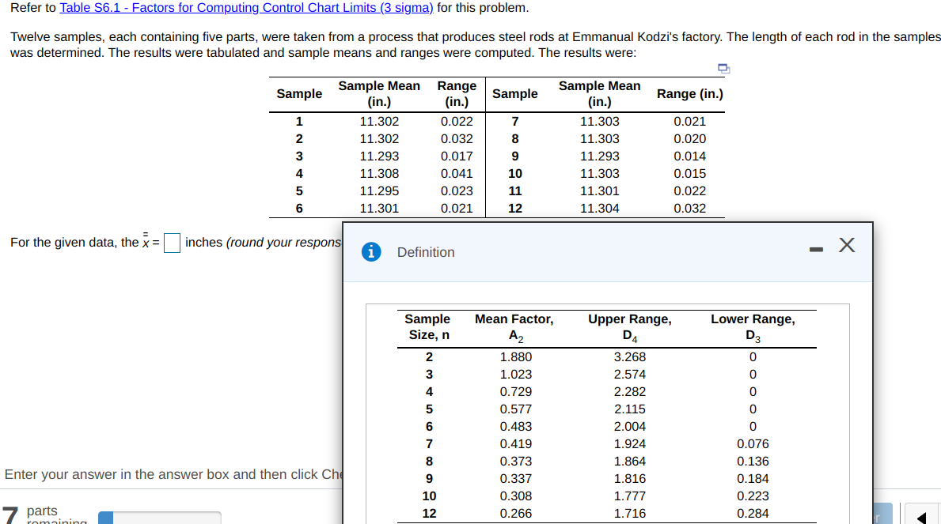
Task: Select the D3 value 0.076 for n=7
Action: coord(753,443)
